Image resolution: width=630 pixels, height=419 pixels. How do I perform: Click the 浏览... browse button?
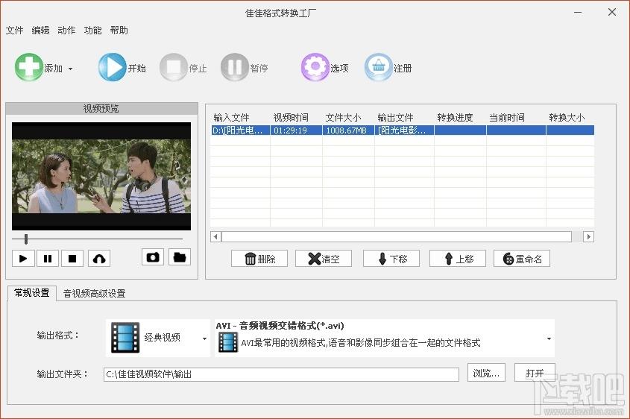[x=486, y=374]
